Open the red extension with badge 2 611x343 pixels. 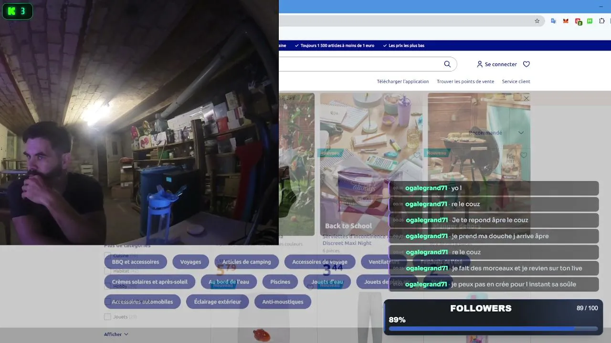coord(578,21)
